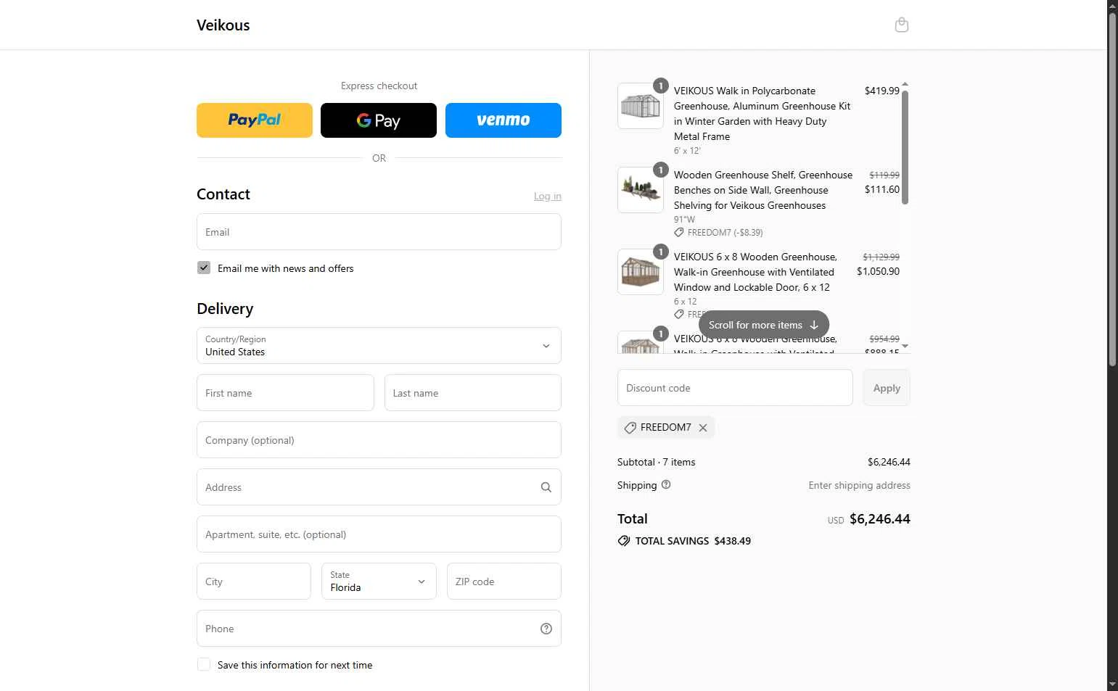The image size is (1118, 691).
Task: Click the 6 x 8 Wooden Greenhouse thumbnail
Action: [641, 272]
